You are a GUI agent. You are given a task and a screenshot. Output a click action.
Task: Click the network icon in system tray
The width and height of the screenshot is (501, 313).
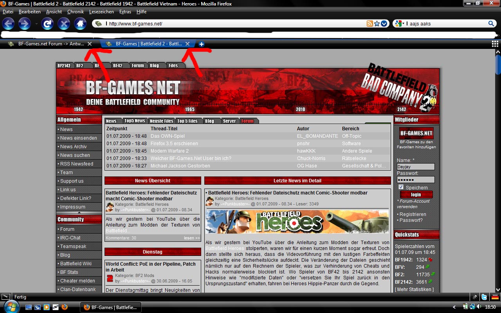tap(472, 307)
